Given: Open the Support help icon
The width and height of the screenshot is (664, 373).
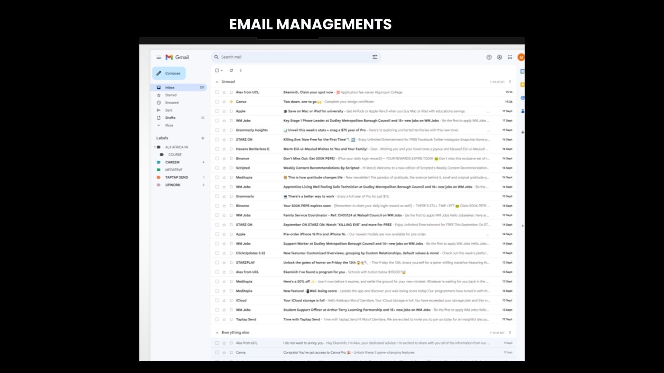Looking at the screenshot, I should pyautogui.click(x=489, y=57).
